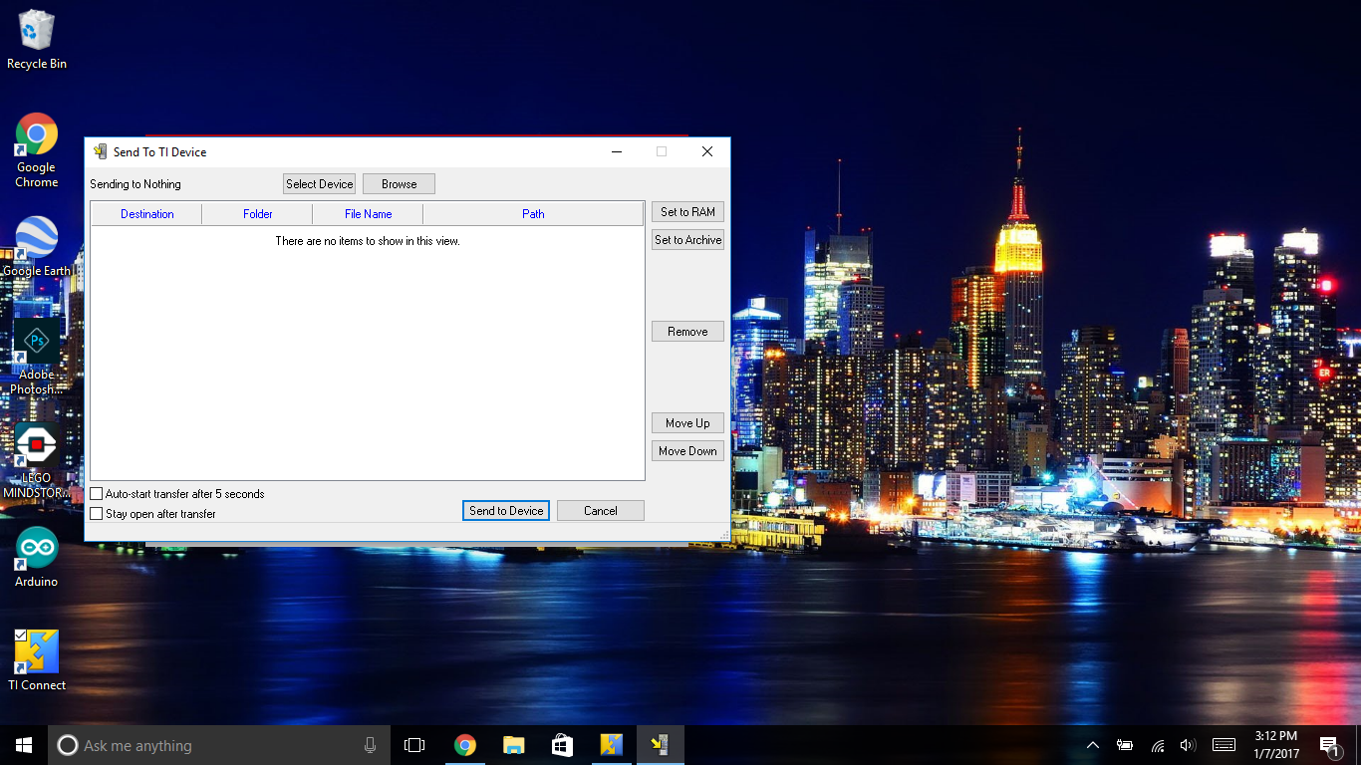Click the Move Down button

[x=687, y=450]
